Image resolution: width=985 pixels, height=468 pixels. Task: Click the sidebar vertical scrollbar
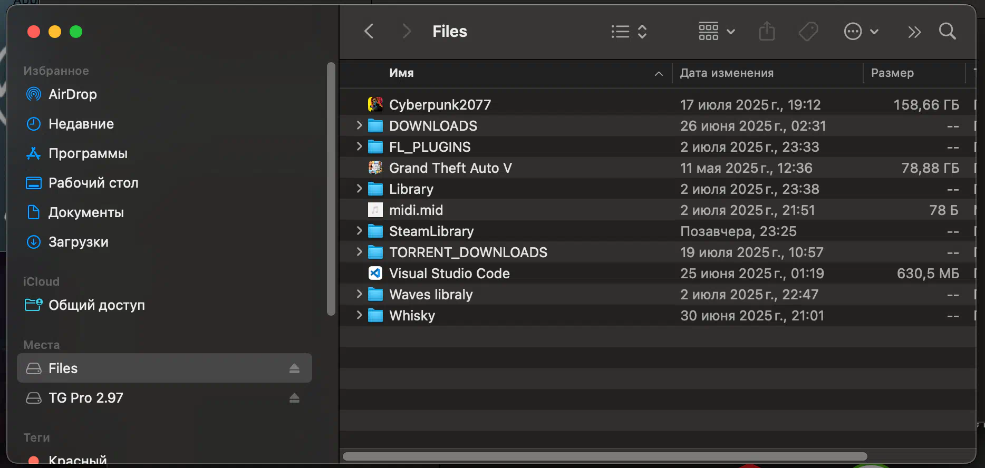click(x=331, y=189)
